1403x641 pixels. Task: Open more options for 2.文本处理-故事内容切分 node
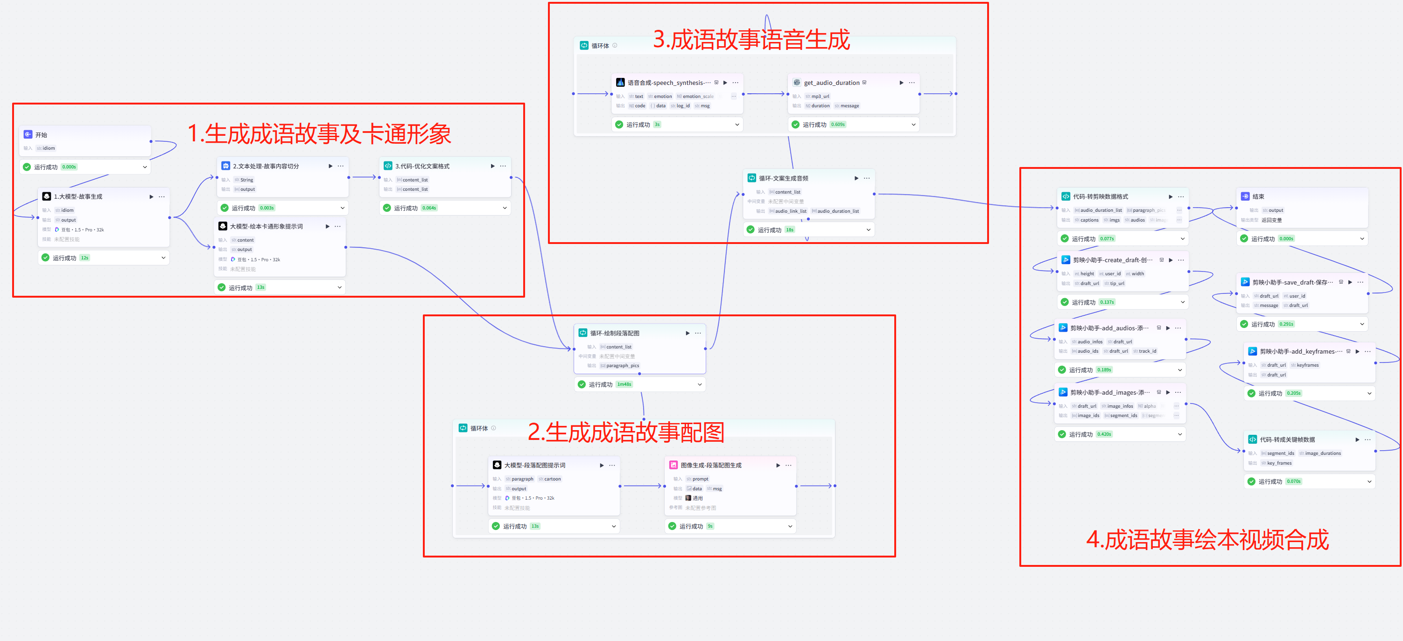[341, 166]
